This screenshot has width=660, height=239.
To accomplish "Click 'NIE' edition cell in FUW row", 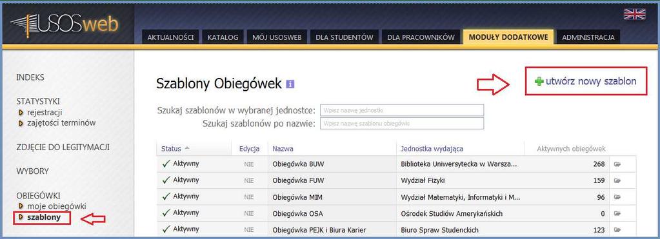I will click(x=249, y=180).
